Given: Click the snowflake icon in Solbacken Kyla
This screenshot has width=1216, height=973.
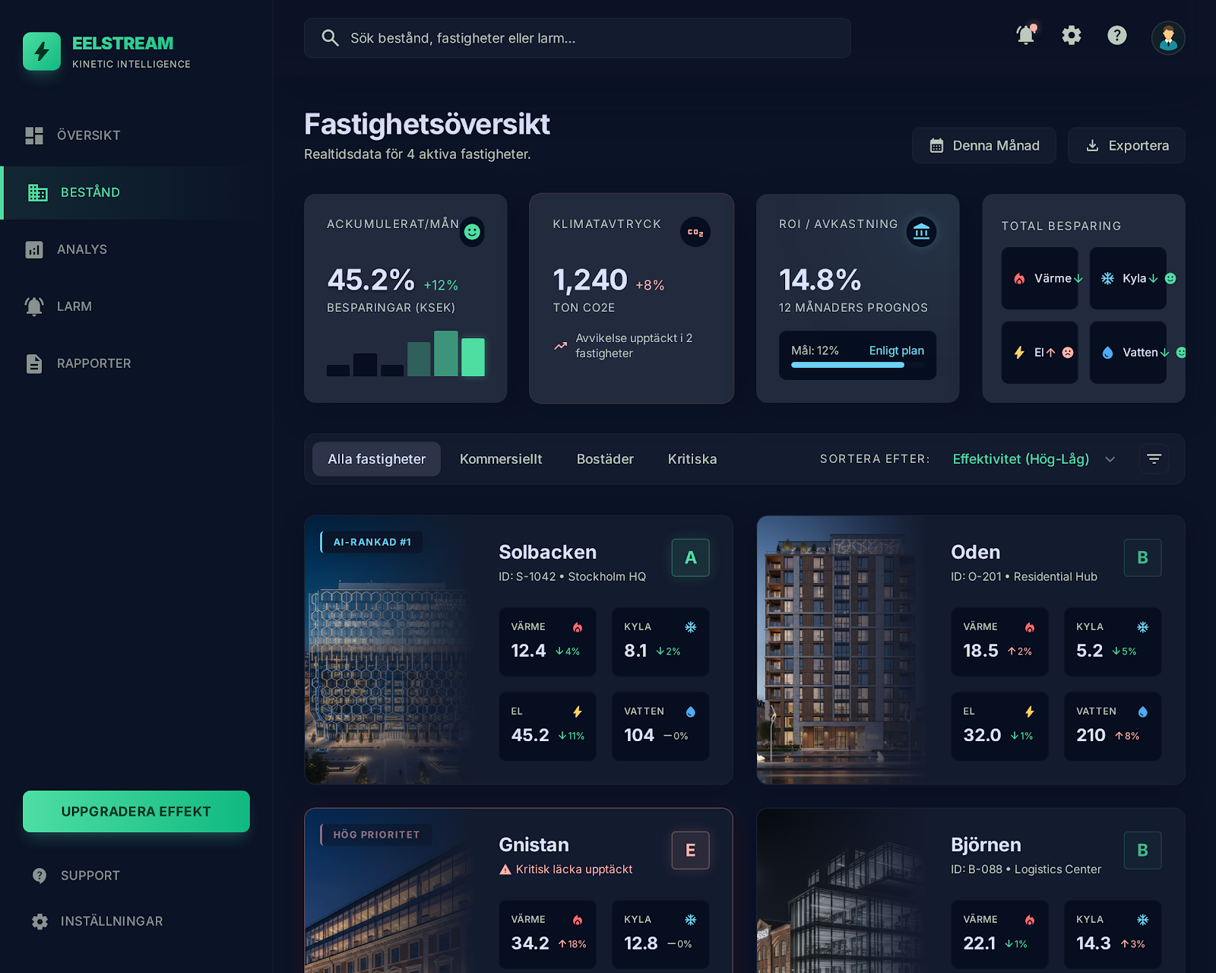Looking at the screenshot, I should click(x=690, y=627).
